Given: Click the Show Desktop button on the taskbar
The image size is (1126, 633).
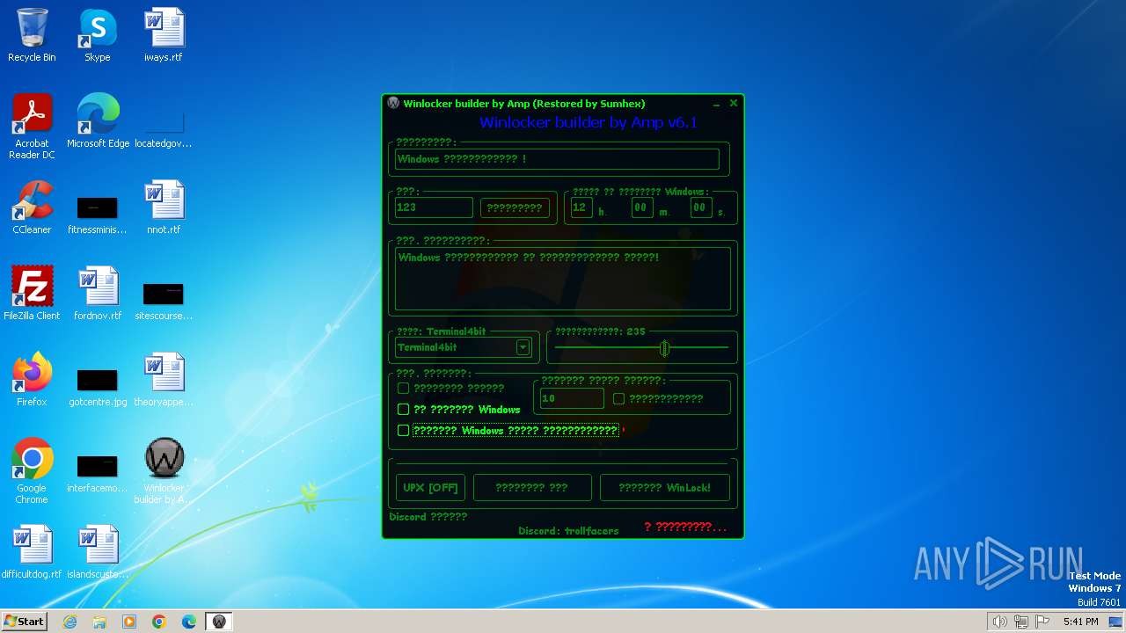Looking at the screenshot, I should (x=1117, y=622).
